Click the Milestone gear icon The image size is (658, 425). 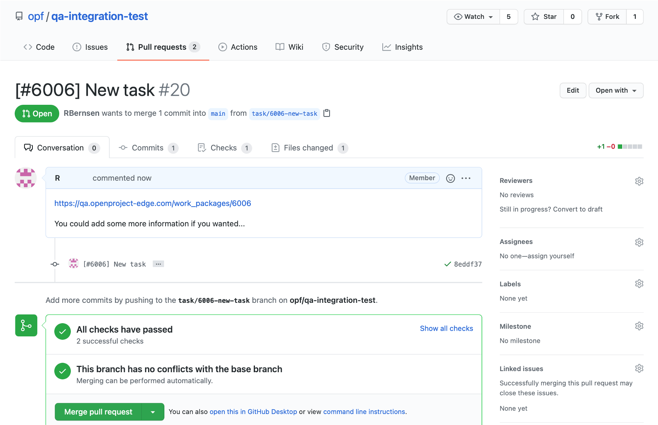click(639, 326)
